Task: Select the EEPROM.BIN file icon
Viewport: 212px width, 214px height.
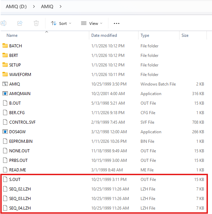Action: (x=5, y=141)
